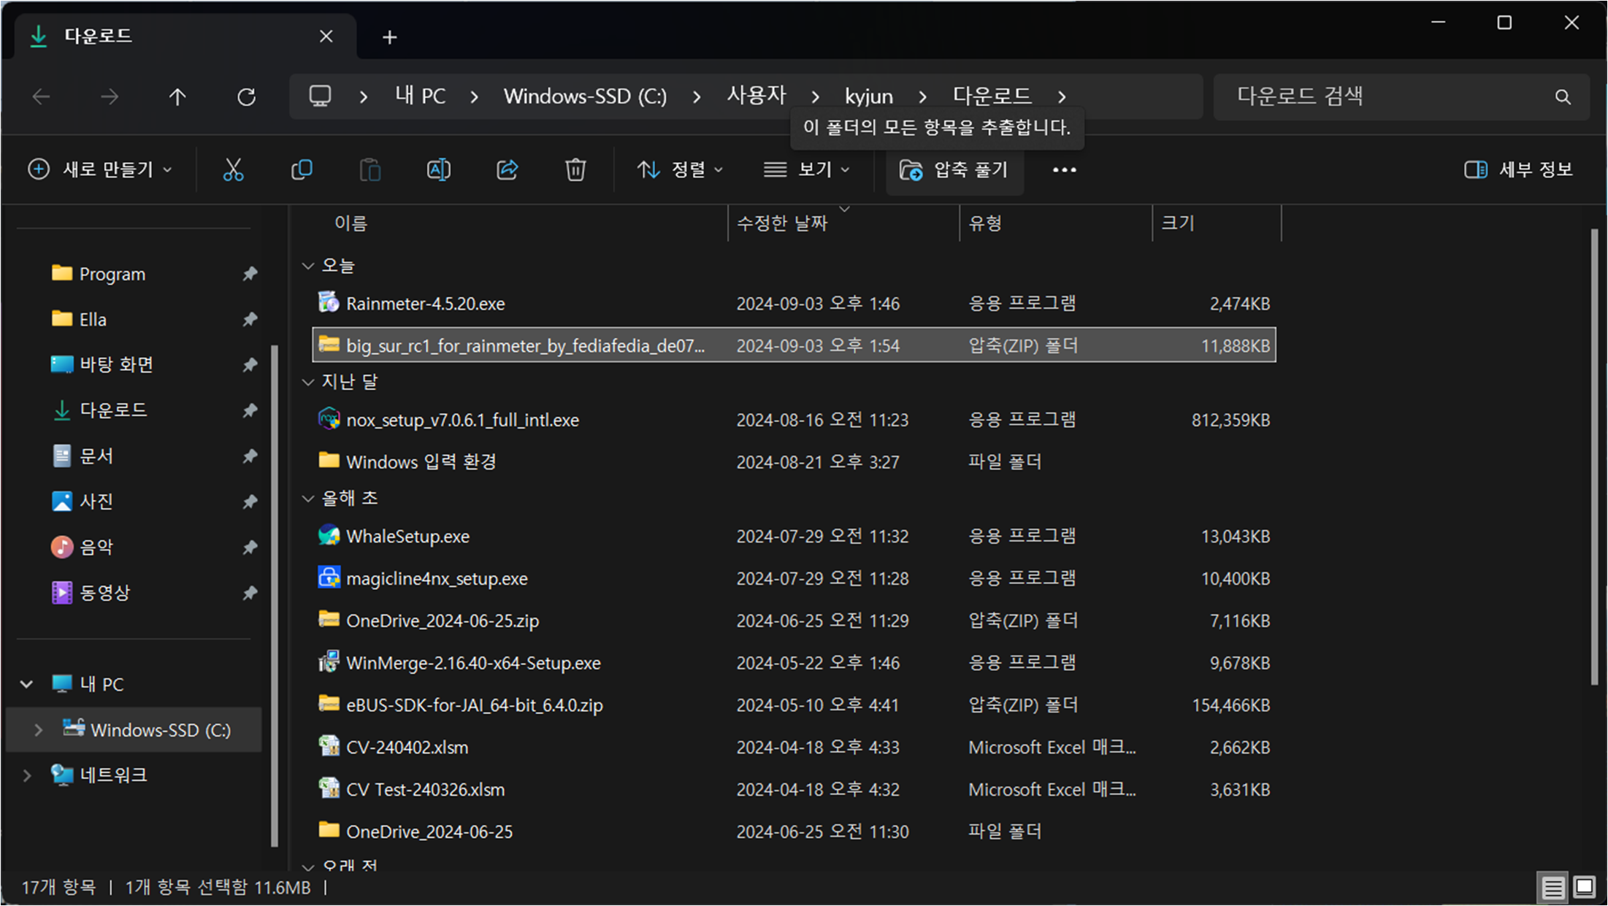Viewport: 1608px width, 906px height.
Task: Click the Rename icon in toolbar
Action: coord(438,170)
